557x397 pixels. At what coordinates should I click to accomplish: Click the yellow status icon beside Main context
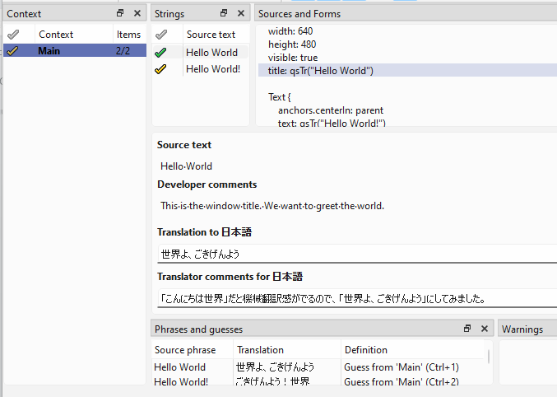click(12, 51)
